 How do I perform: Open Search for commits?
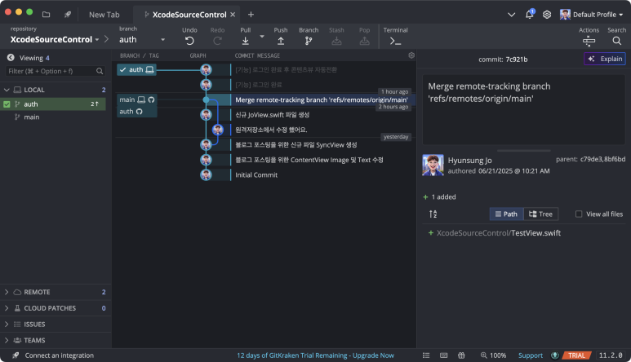click(x=616, y=41)
